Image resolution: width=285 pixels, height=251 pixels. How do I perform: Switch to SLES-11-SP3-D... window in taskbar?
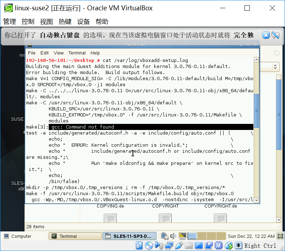point(130,236)
